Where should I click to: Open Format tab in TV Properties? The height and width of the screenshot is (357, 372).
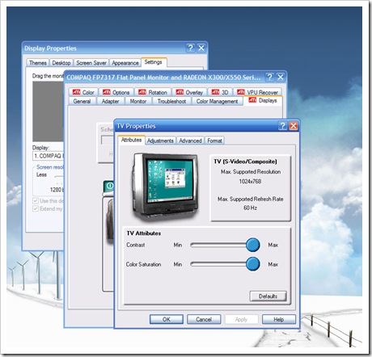pos(214,141)
